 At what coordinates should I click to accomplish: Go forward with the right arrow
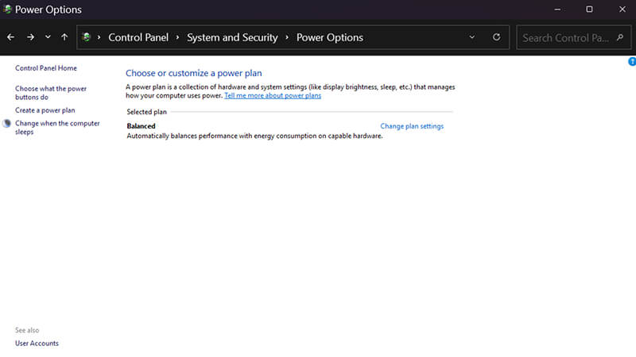point(30,37)
